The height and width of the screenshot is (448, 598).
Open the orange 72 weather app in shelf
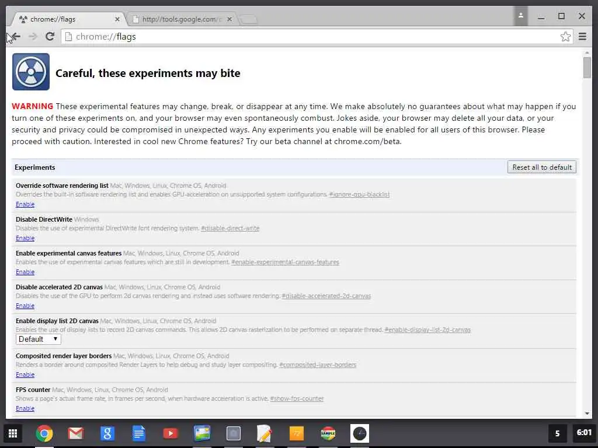pyautogui.click(x=296, y=433)
